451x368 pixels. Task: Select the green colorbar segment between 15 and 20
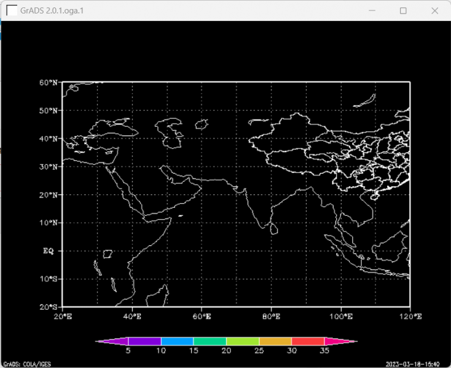click(x=210, y=341)
